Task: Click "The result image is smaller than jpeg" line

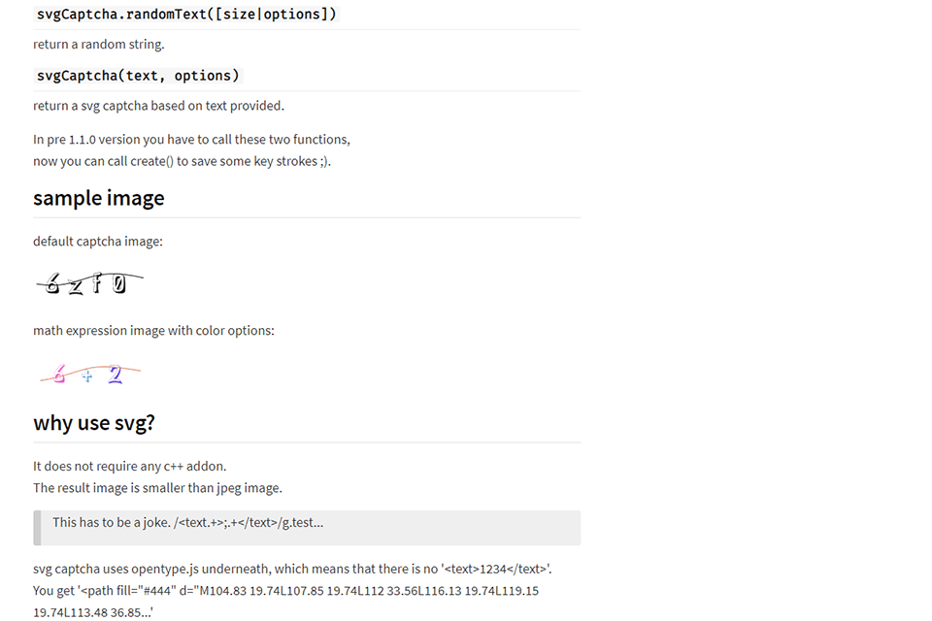Action: [157, 488]
